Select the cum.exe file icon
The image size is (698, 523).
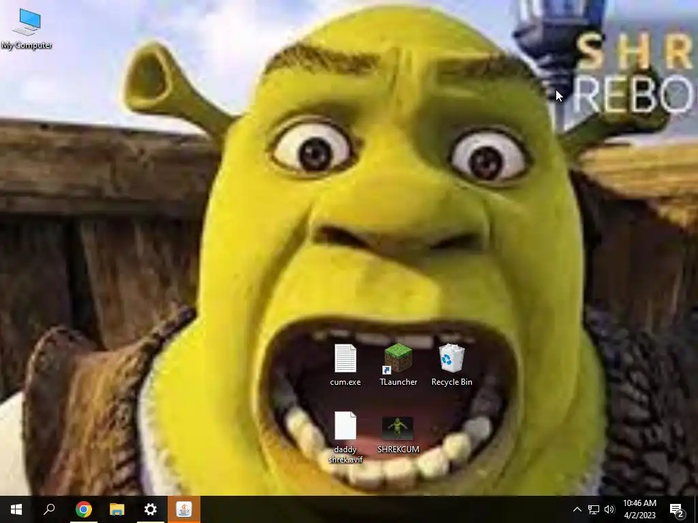(x=346, y=358)
